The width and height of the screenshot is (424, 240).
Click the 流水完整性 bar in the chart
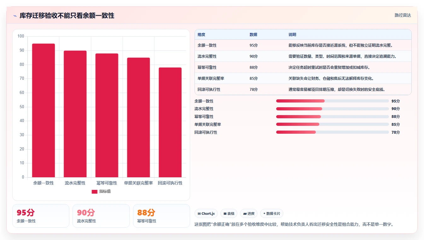(75, 114)
